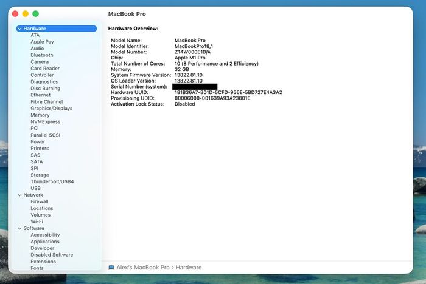Close the window with red button
426x284 pixels.
(x=15, y=13)
